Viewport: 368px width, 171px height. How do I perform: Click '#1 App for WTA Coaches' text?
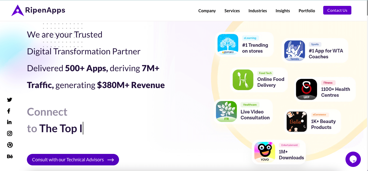pyautogui.click(x=326, y=54)
